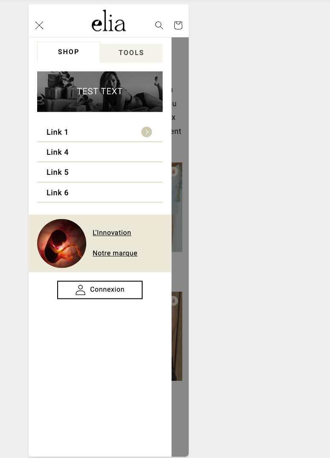Screen dimensions: 330x458
Task: Follow the L'Innovation link
Action: [x=112, y=233]
